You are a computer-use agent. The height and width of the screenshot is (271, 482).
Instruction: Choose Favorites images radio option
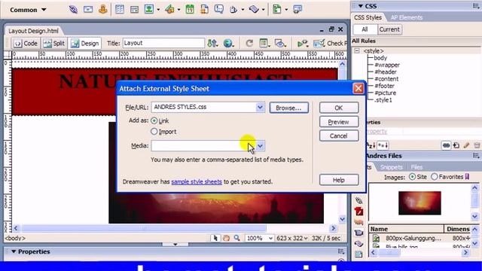(x=434, y=177)
